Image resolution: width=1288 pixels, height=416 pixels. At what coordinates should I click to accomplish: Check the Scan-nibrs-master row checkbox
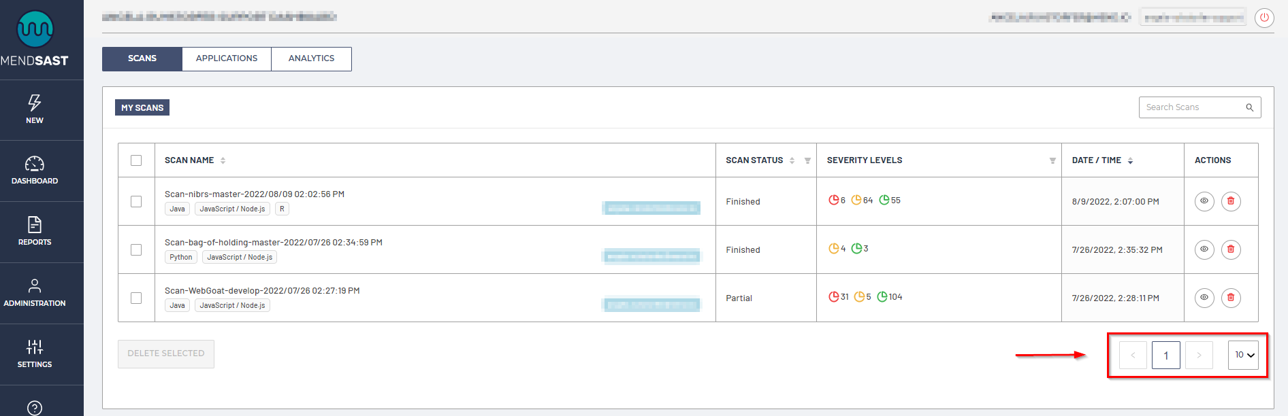pos(136,201)
